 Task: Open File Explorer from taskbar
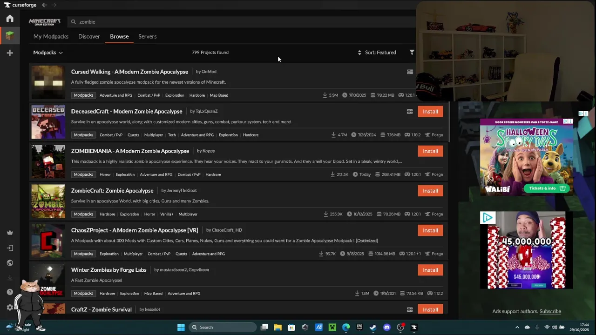[278, 327]
